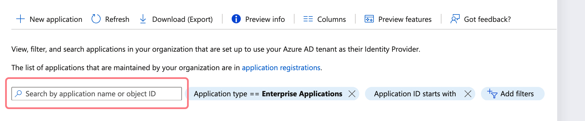Screen dimensions: 585x121
Task: Remove the Application ID starts with filter
Action: (468, 94)
